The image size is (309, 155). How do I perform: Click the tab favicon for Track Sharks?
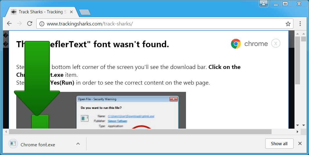click(14, 12)
